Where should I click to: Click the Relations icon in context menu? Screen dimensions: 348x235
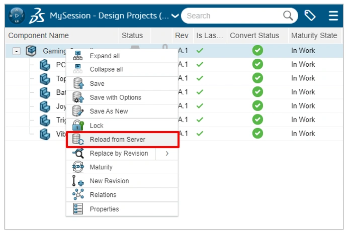point(78,195)
